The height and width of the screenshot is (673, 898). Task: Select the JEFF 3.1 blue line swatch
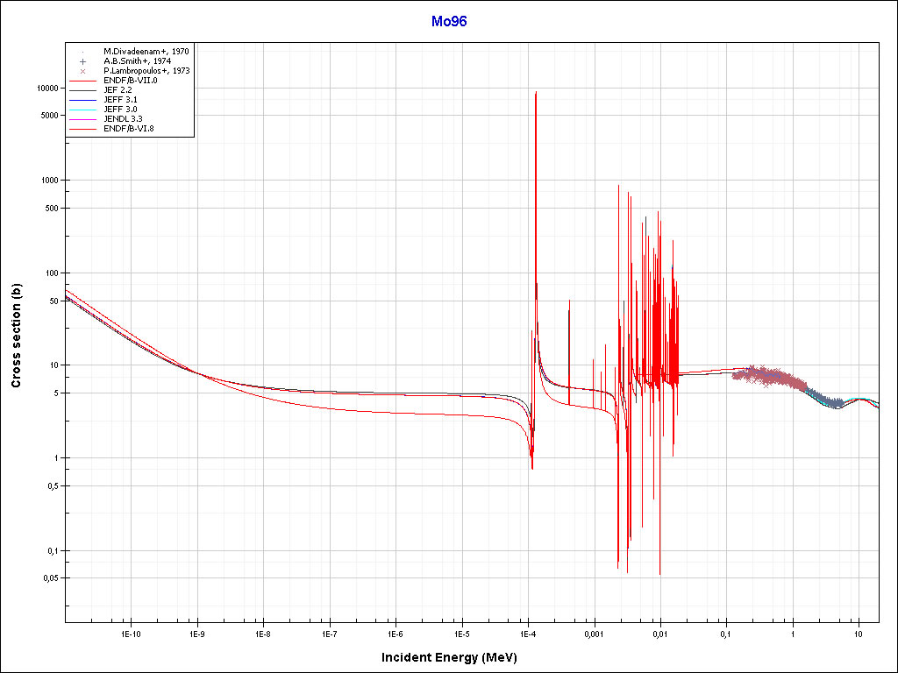point(82,100)
